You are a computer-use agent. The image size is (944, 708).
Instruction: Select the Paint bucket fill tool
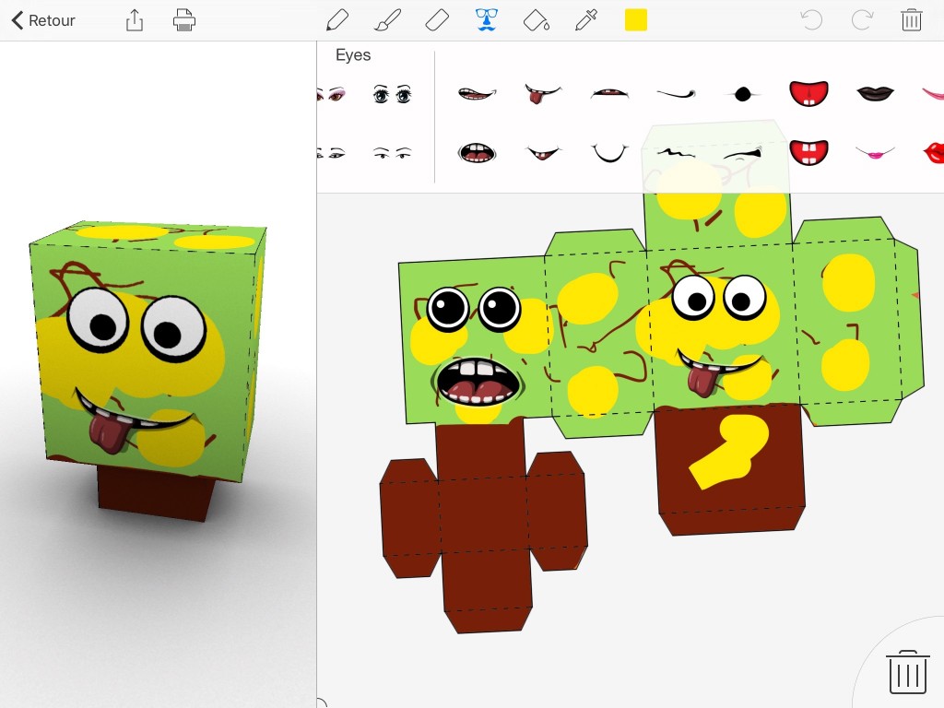pos(536,20)
